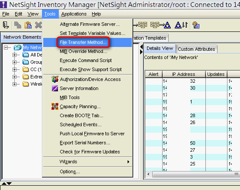Viewport: 240px width, 190px height.
Task: Click the bottom pane down arrow
Action: point(9,184)
